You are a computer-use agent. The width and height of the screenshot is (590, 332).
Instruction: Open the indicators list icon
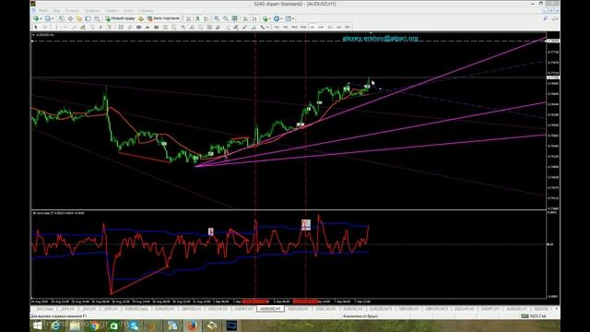coord(265,18)
